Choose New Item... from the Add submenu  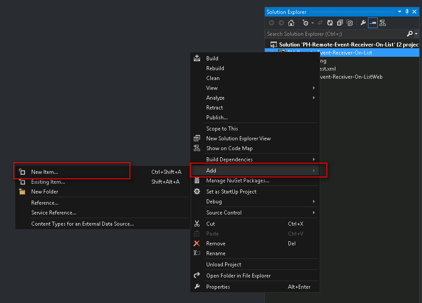pyautogui.click(x=45, y=172)
